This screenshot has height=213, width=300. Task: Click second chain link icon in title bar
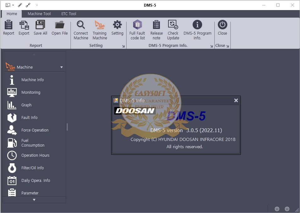(x=28, y=5)
